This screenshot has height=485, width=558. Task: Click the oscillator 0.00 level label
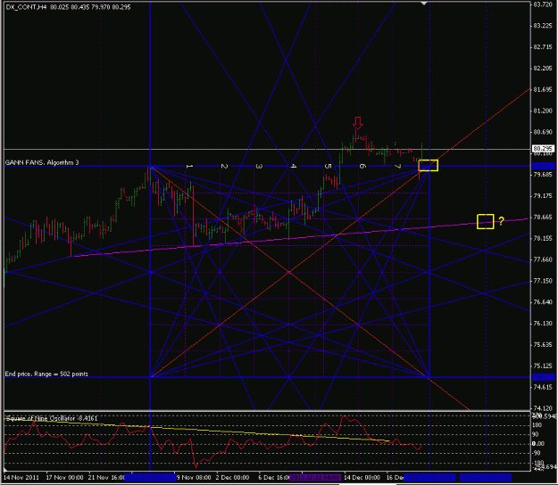click(x=538, y=444)
